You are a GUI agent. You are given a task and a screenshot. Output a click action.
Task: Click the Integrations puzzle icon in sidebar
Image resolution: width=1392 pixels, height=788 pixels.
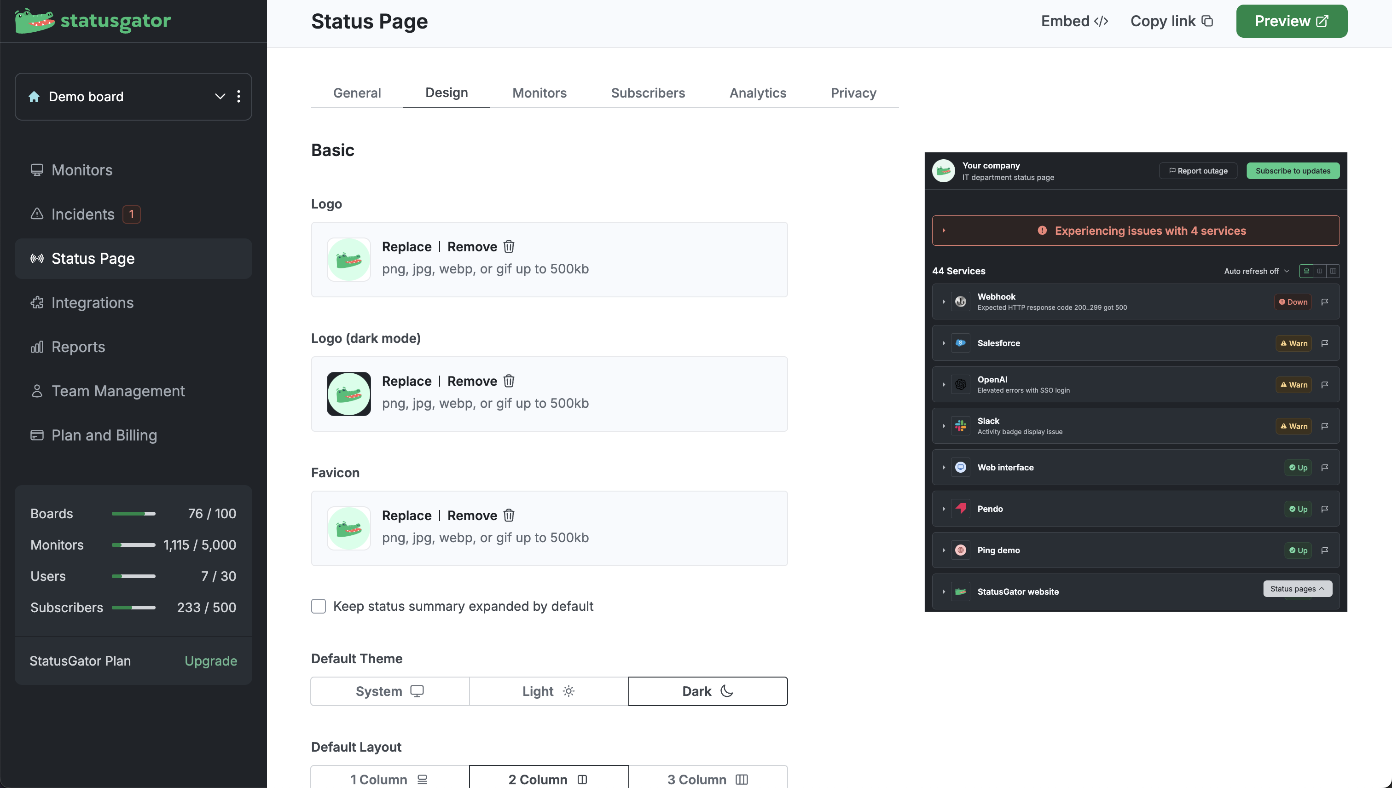(37, 302)
